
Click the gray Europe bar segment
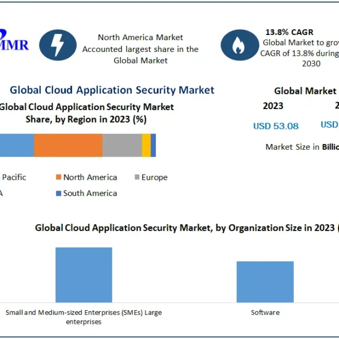(122, 145)
